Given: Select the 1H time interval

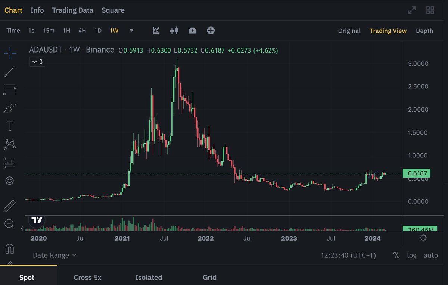Looking at the screenshot, I should click(66, 31).
